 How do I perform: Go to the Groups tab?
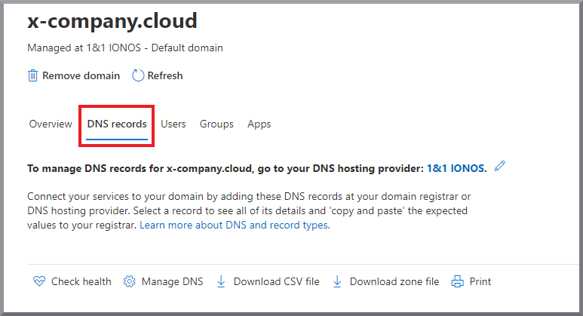click(216, 124)
